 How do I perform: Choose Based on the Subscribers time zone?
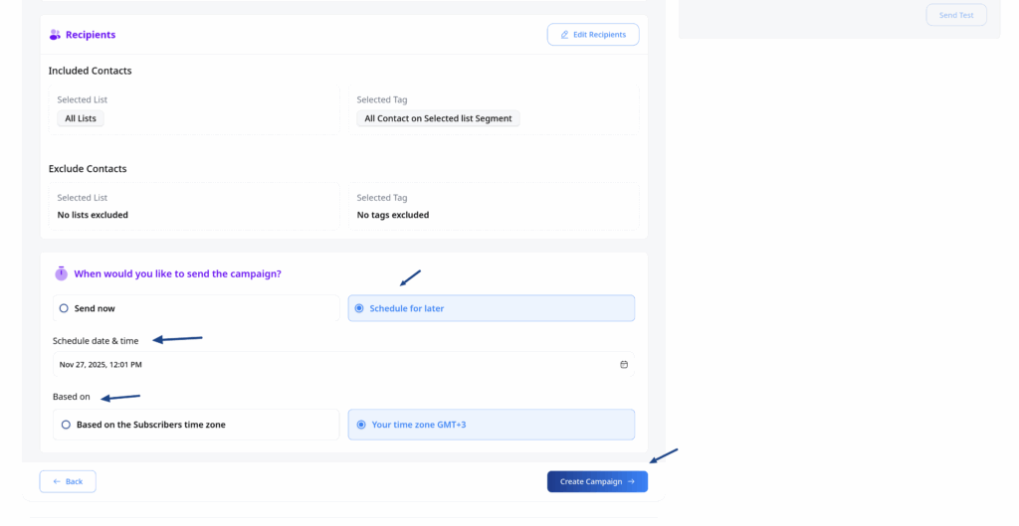click(x=66, y=425)
